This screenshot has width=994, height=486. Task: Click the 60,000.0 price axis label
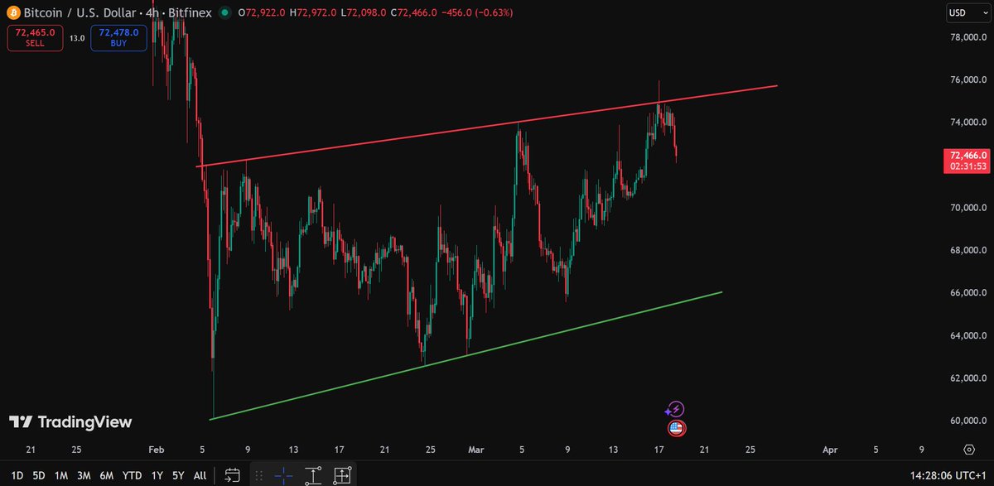tap(967, 421)
